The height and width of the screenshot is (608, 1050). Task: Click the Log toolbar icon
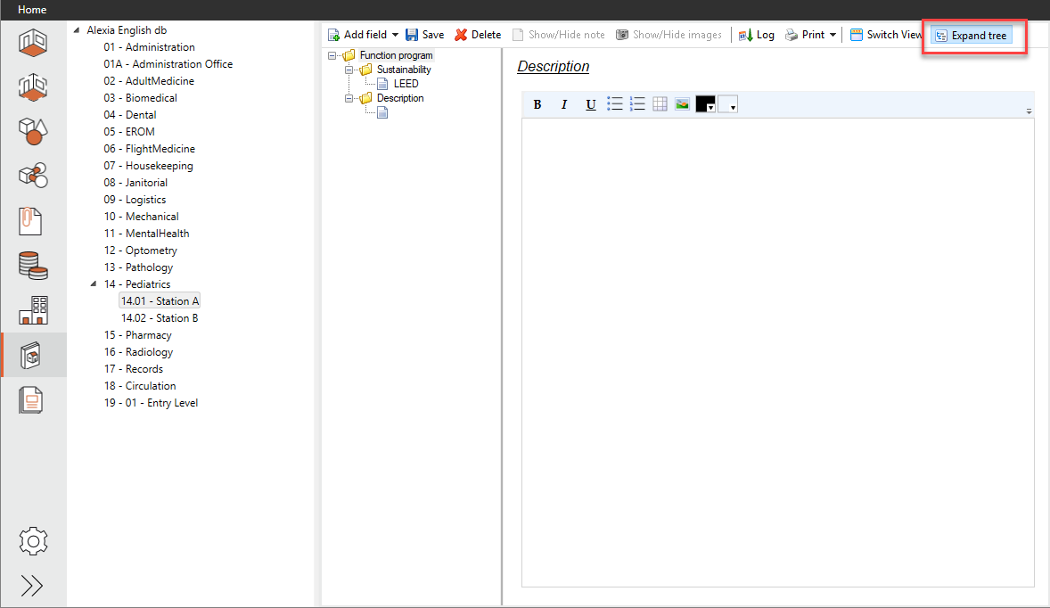[x=756, y=35]
